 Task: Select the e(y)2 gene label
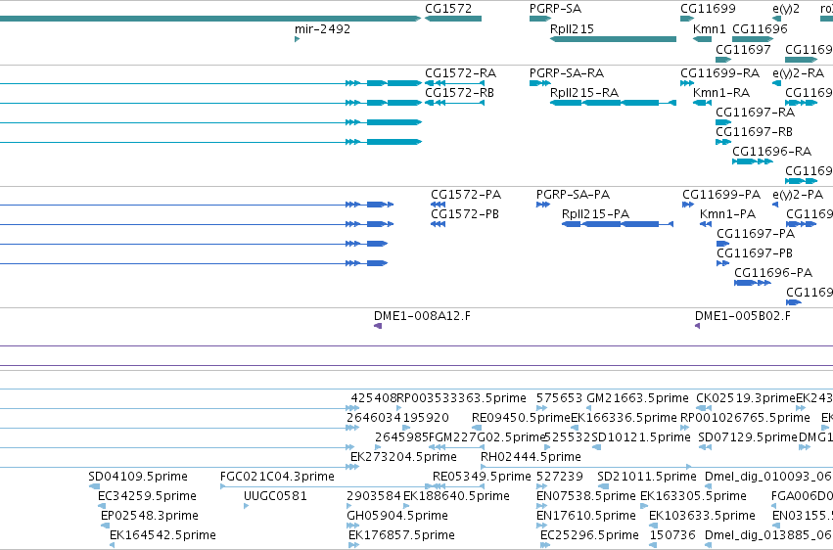[786, 9]
